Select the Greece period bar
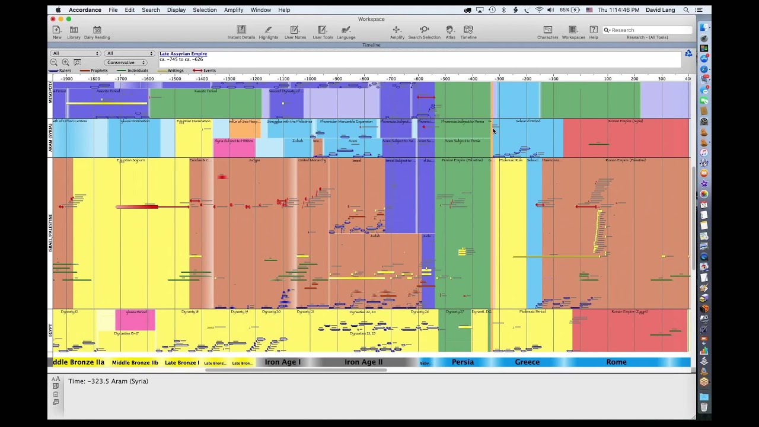This screenshot has height=427, width=759. (527, 362)
